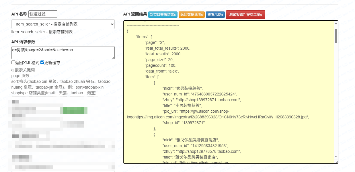Image resolution: width=355 pixels, height=172 pixels.
Task: Click the item_search_seller caption below the dropdown
Action: coord(42,32)
